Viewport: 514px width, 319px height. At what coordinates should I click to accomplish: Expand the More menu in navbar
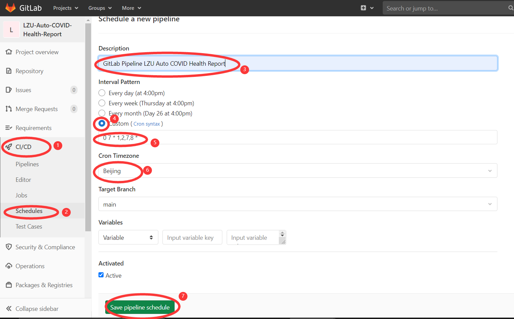pyautogui.click(x=132, y=8)
